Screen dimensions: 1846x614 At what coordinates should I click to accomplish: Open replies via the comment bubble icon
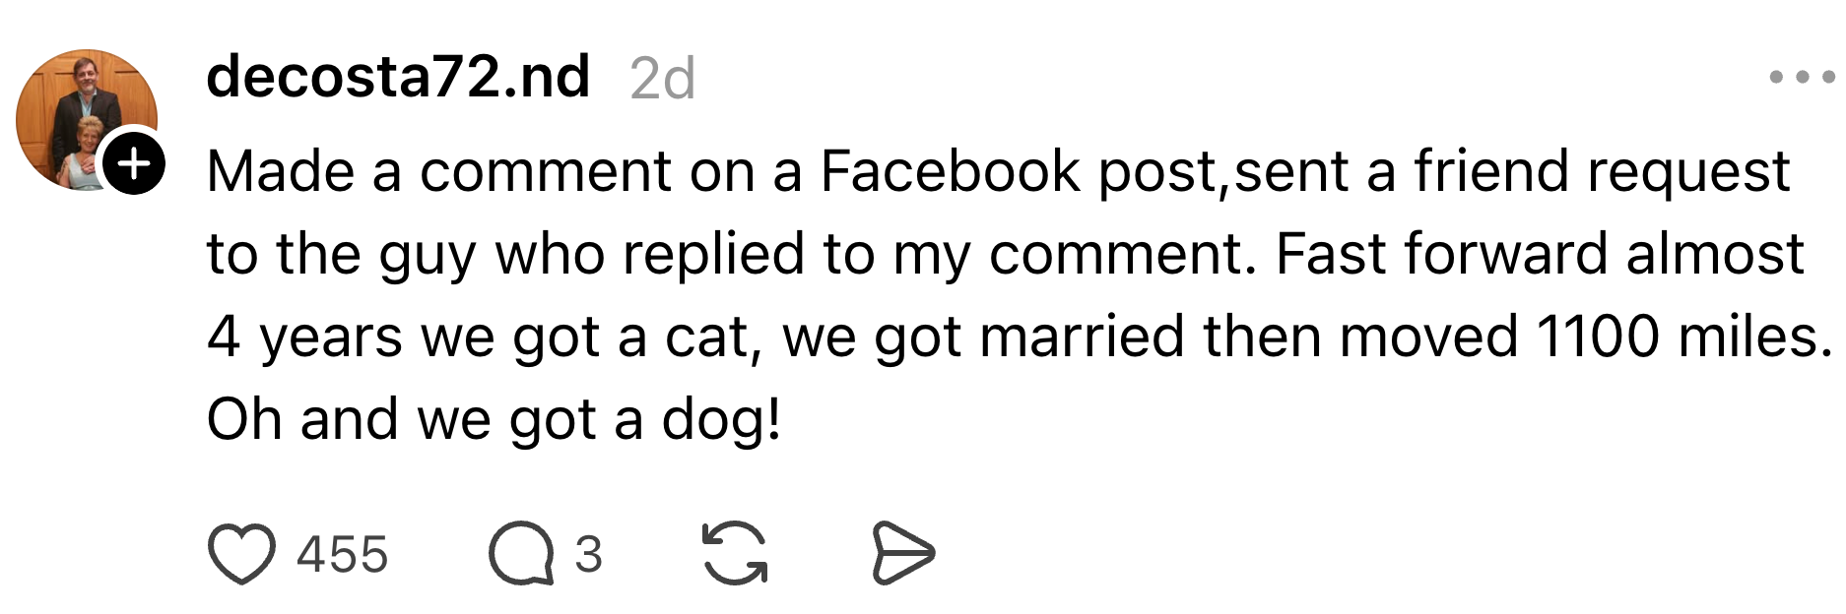point(520,554)
